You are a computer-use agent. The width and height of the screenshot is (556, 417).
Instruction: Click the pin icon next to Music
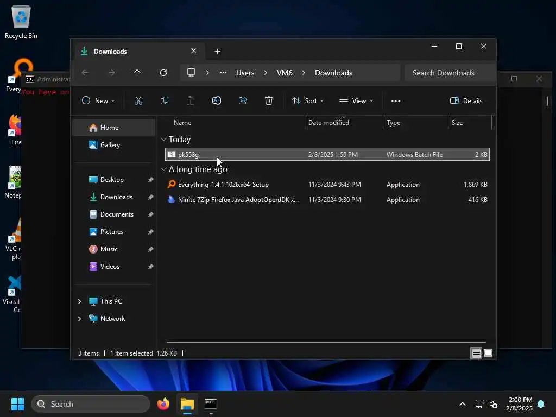(151, 249)
